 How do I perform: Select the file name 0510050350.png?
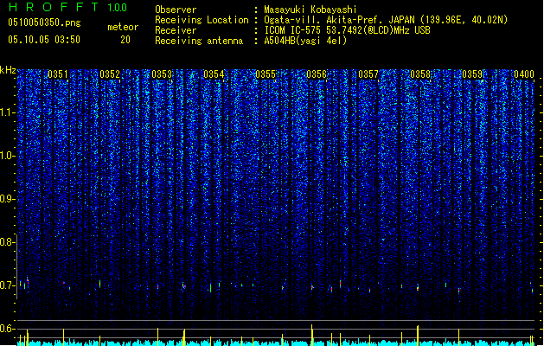click(x=44, y=23)
